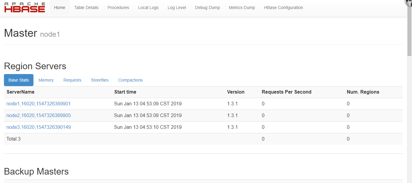View the Compactions tab
This screenshot has height=183, width=412.
click(130, 80)
